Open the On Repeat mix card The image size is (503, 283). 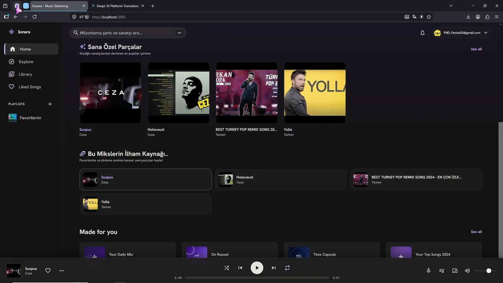pos(229,251)
